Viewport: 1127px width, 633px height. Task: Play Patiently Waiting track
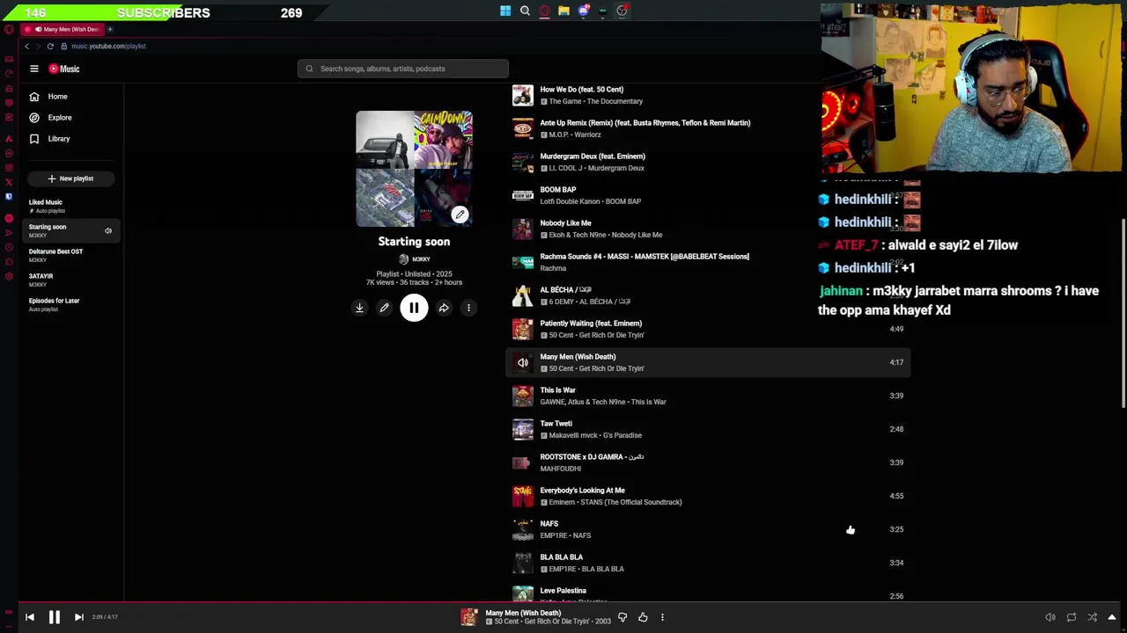[x=523, y=329]
